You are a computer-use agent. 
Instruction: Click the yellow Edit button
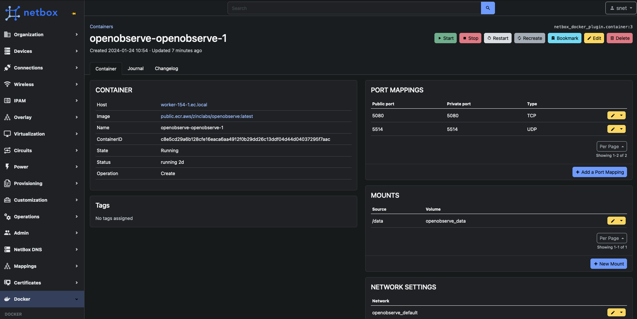click(594, 38)
